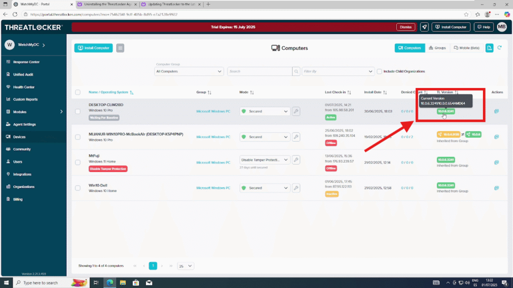Click maintenance wrench icon for MIJANUR-WIN10PRO
The height and width of the screenshot is (288, 513).
pyautogui.click(x=296, y=137)
